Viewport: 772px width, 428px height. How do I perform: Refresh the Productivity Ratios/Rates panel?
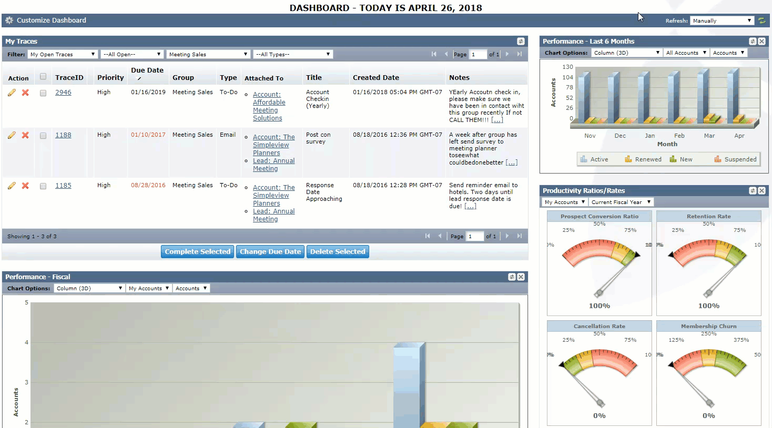[x=753, y=190]
